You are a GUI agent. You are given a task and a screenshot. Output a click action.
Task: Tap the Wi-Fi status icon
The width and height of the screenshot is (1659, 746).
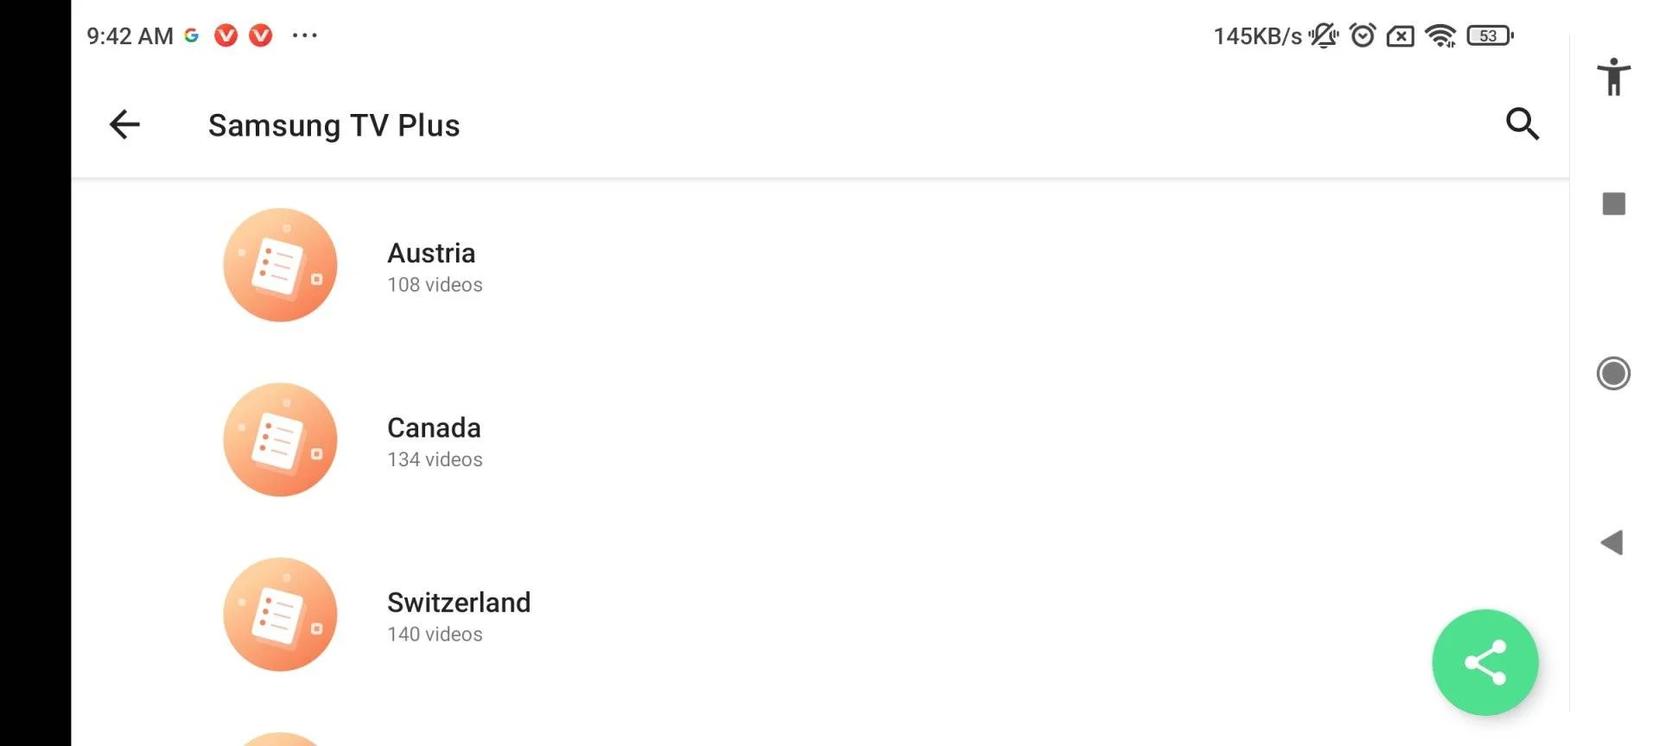(x=1440, y=35)
